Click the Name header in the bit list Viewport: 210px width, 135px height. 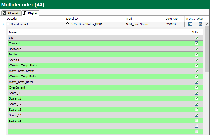[x=99, y=32]
